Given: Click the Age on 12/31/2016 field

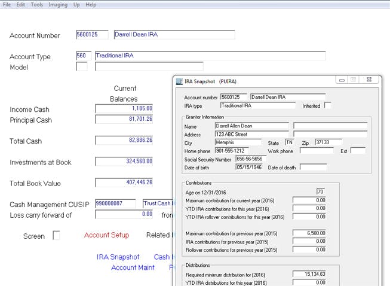Looking at the screenshot, I should point(321,191).
